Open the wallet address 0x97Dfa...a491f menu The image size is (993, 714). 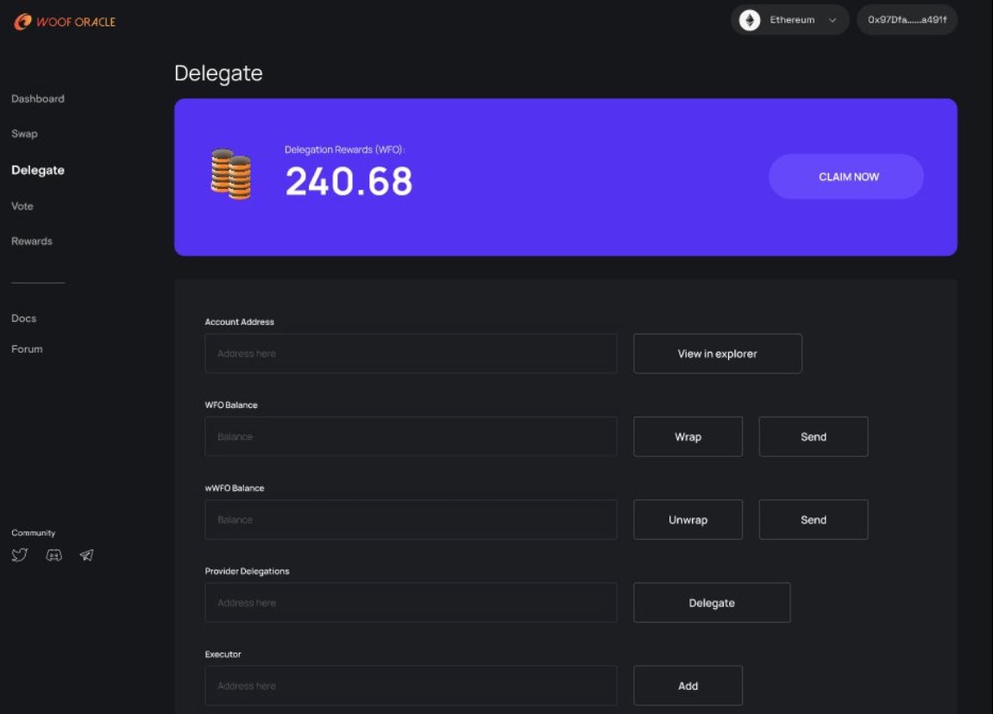[907, 20]
